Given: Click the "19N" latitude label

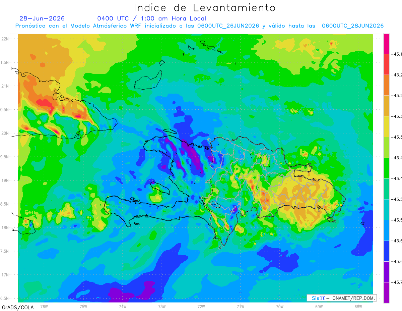Looking at the screenshot, I should click(5, 180).
